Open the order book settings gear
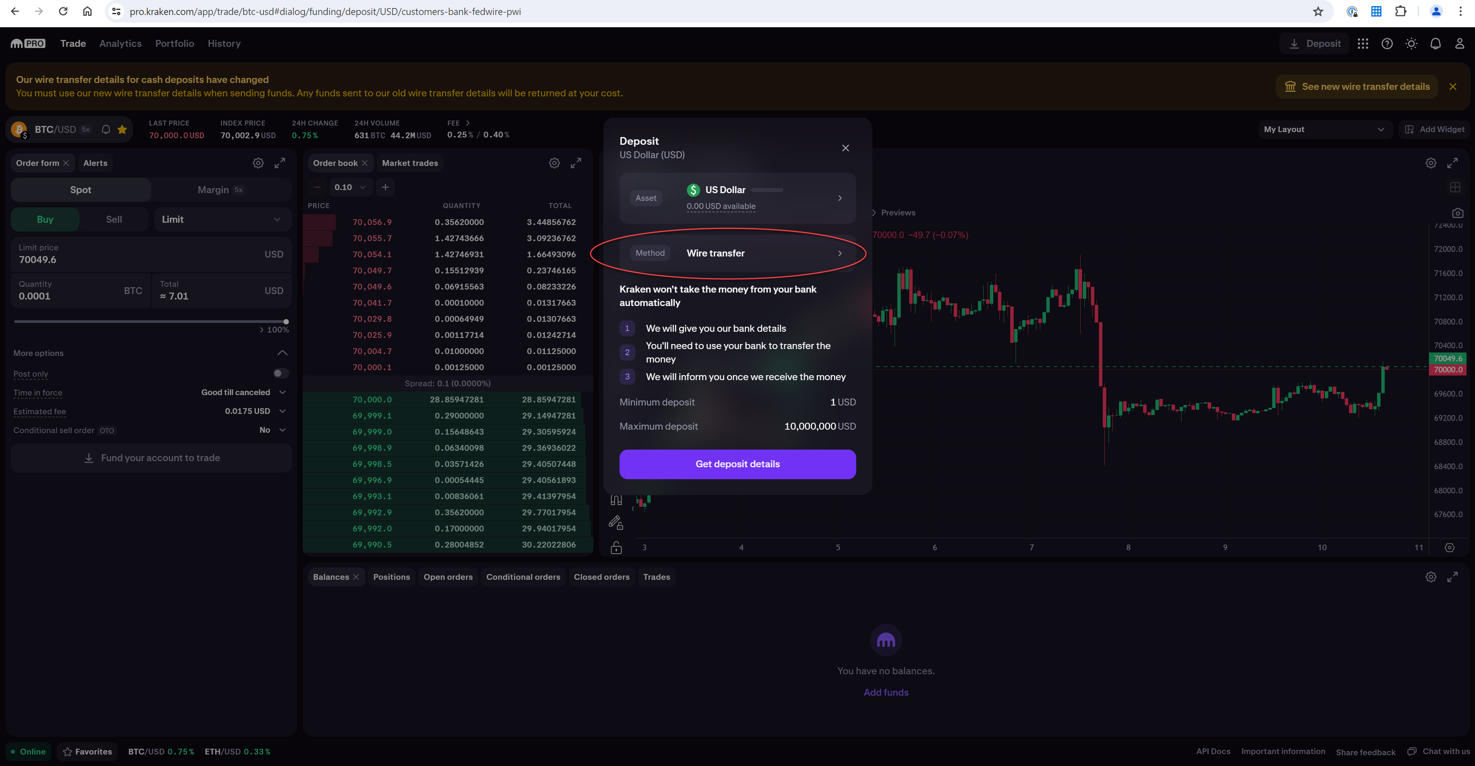 [x=554, y=162]
